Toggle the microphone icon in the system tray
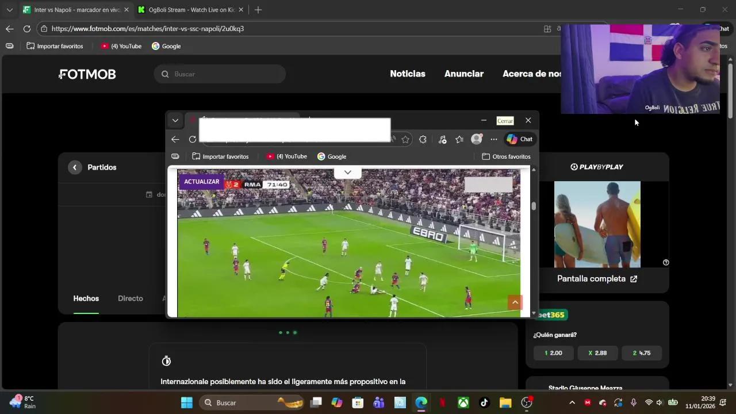 click(x=632, y=402)
